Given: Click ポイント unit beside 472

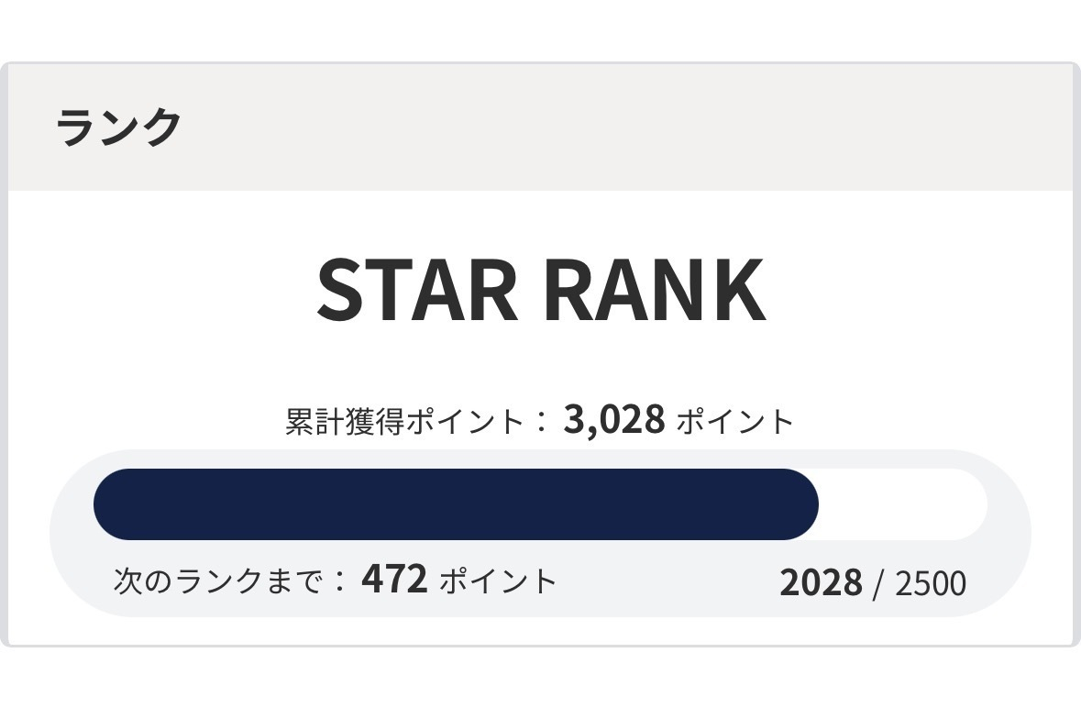Looking at the screenshot, I should coord(499,581).
